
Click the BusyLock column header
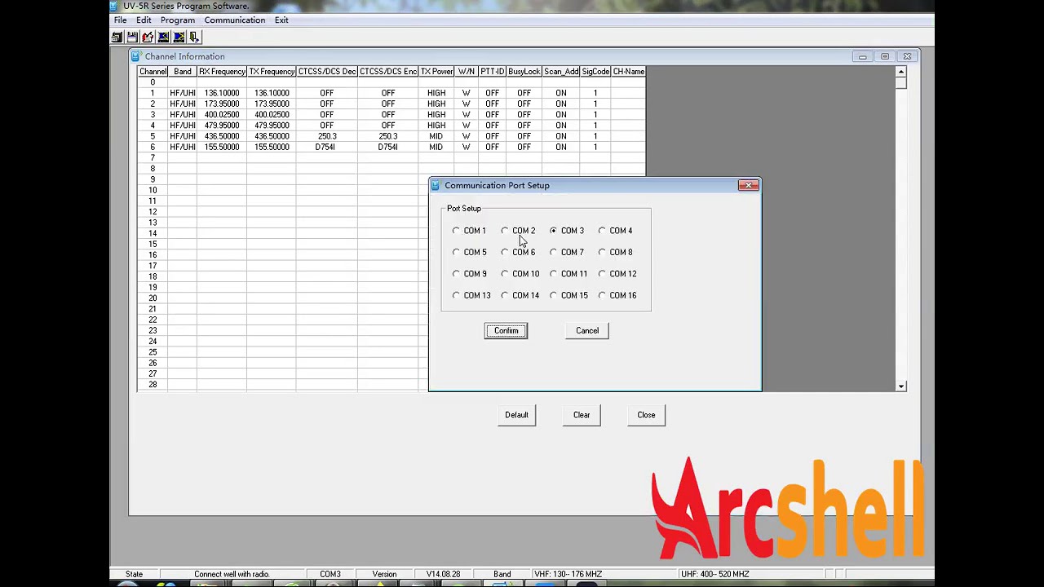click(524, 72)
